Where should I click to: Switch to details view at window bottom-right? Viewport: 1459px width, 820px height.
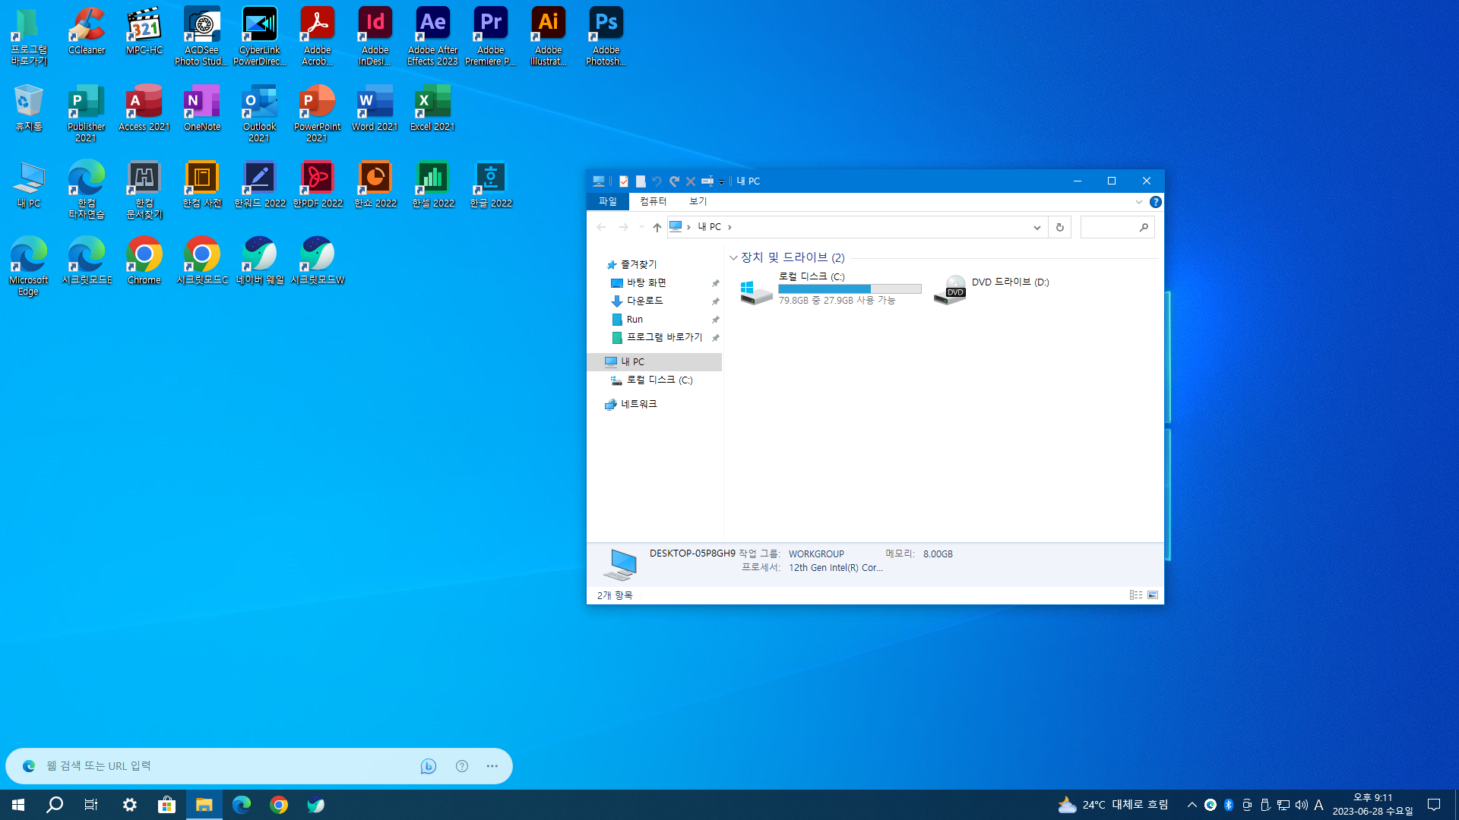coord(1135,595)
